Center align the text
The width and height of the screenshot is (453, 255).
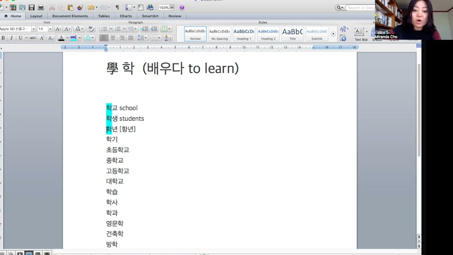click(x=113, y=38)
